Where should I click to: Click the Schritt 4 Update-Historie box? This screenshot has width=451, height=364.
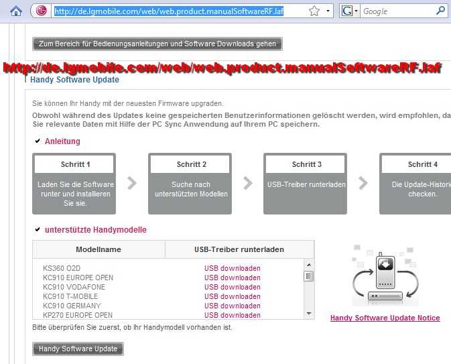point(415,184)
